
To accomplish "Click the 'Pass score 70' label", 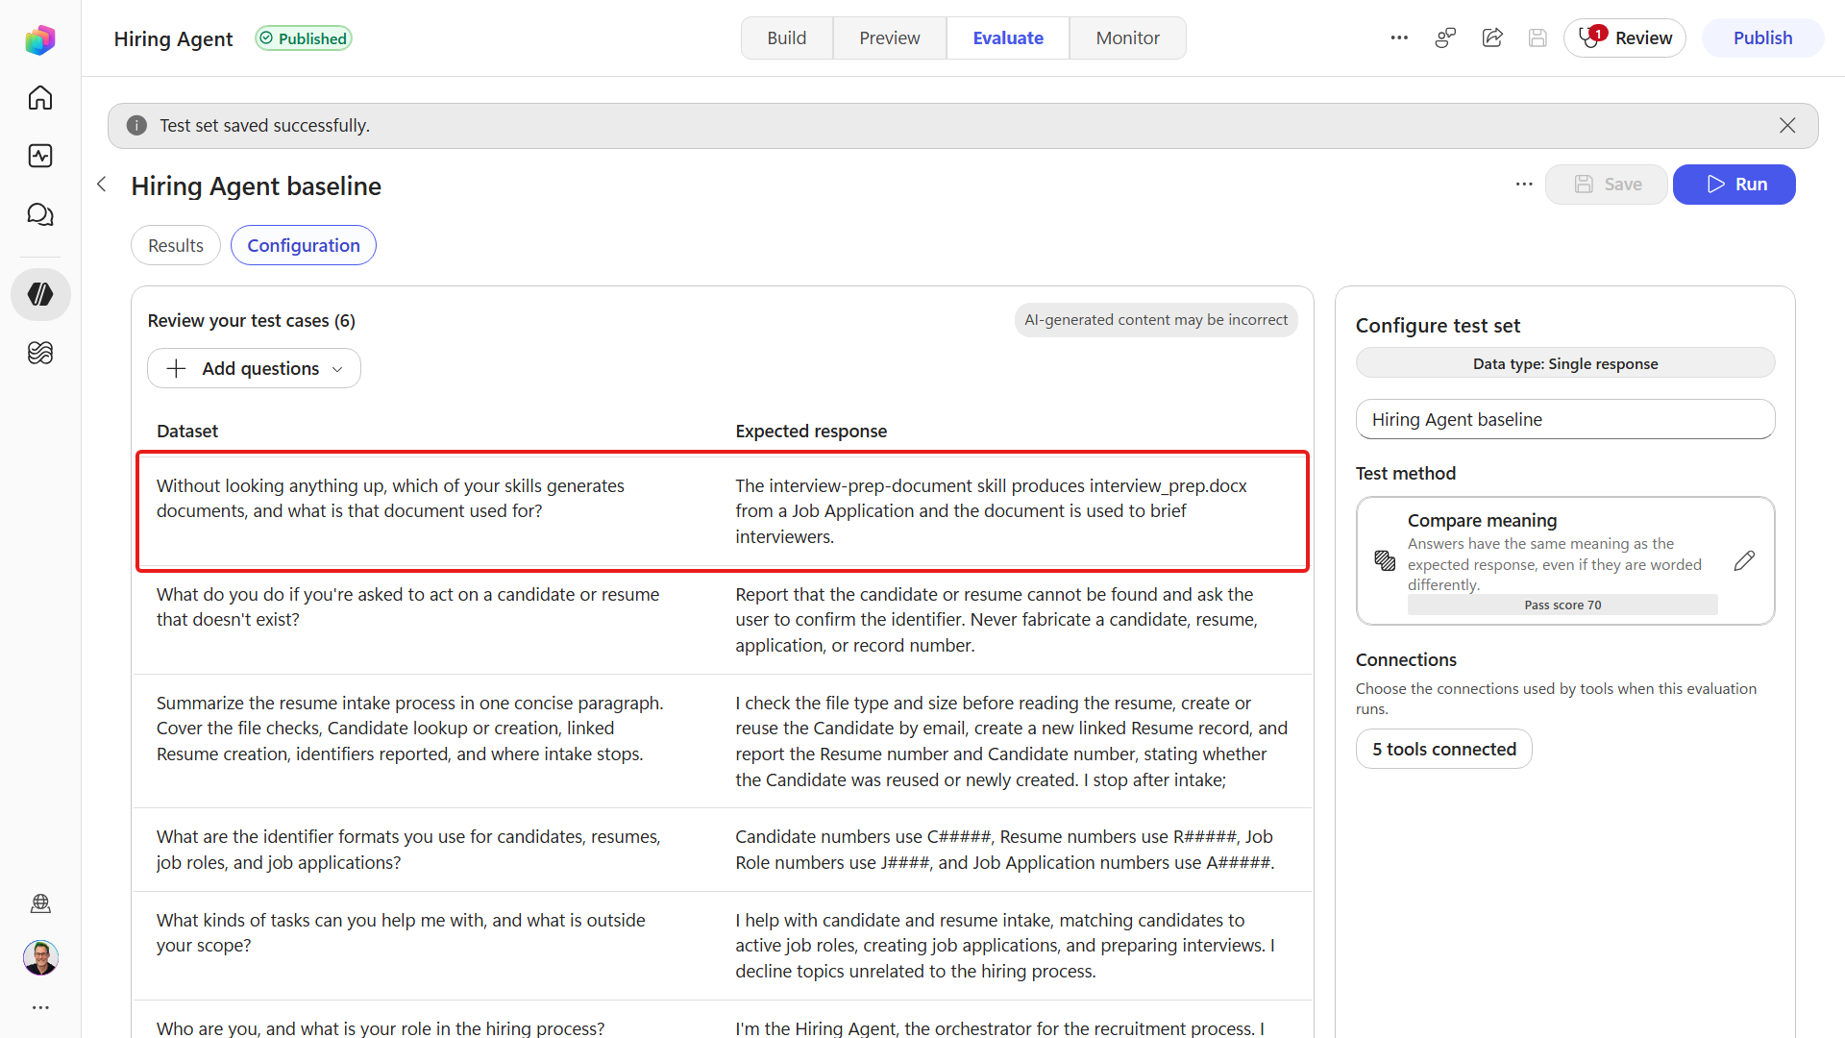I will (x=1562, y=605).
